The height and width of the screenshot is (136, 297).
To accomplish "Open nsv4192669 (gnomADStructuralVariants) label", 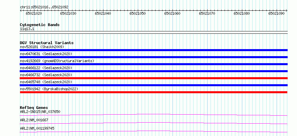I will pos(57,61).
